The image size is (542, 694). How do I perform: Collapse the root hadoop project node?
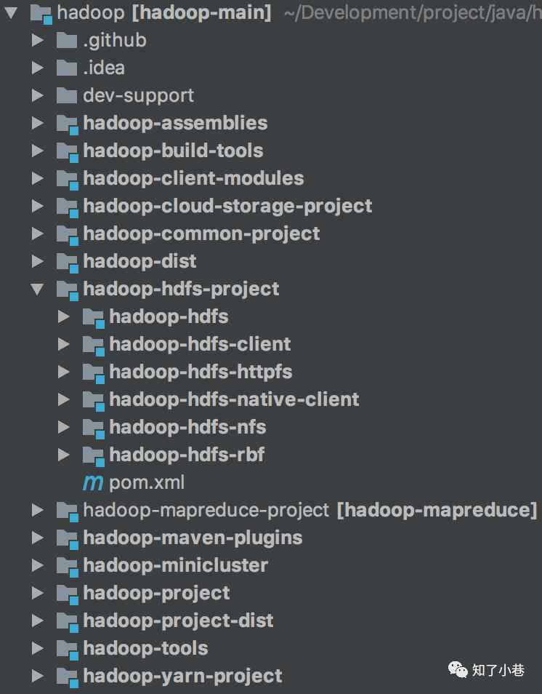click(11, 12)
